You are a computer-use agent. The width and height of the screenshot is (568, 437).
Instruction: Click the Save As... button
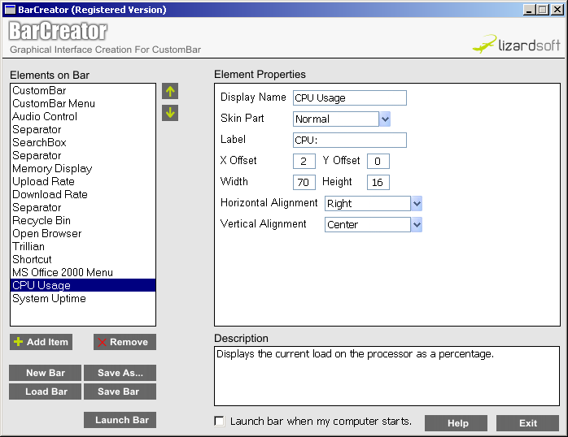tap(120, 373)
